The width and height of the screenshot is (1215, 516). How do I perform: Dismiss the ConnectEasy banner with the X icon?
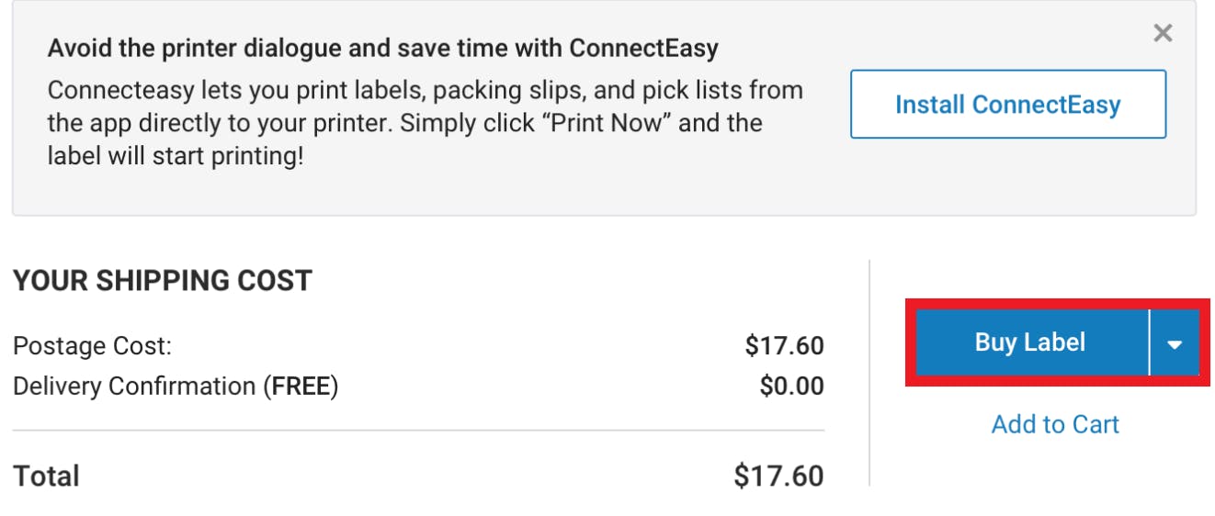[1163, 34]
